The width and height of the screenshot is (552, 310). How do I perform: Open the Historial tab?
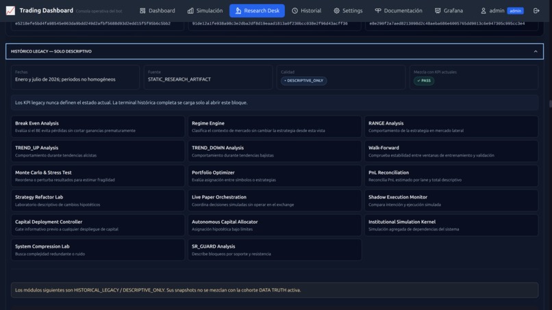306,10
